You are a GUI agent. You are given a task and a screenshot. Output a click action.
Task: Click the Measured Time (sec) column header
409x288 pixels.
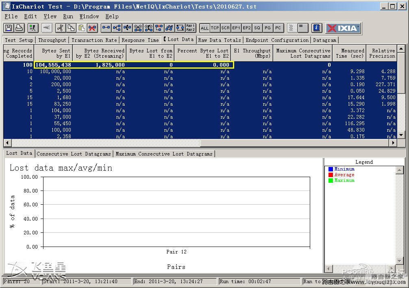(x=350, y=53)
